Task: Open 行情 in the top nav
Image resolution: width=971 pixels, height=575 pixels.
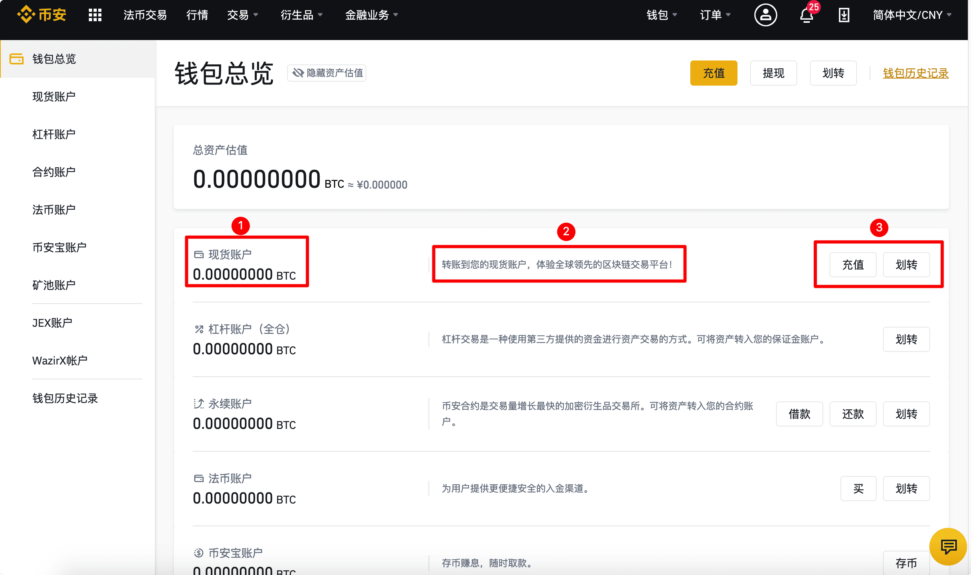Action: (197, 15)
